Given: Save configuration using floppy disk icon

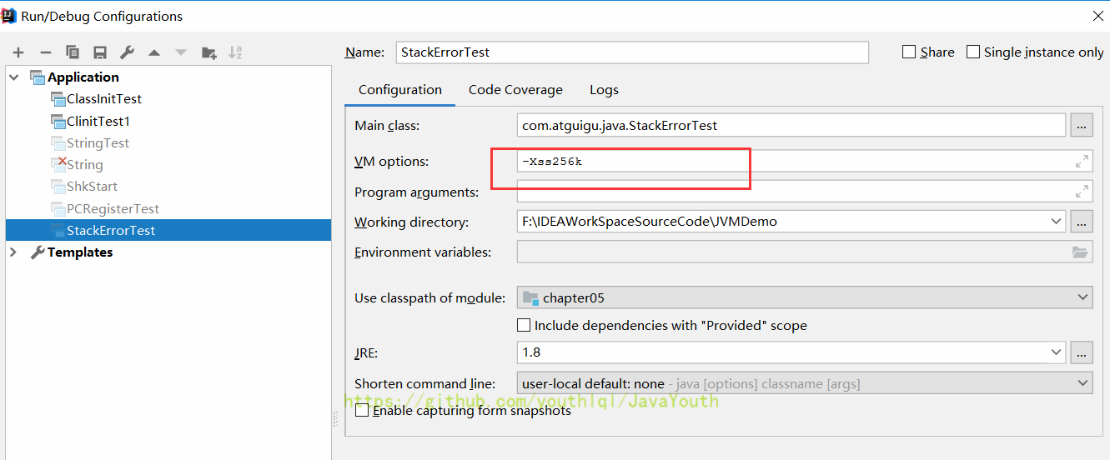Looking at the screenshot, I should tap(100, 52).
